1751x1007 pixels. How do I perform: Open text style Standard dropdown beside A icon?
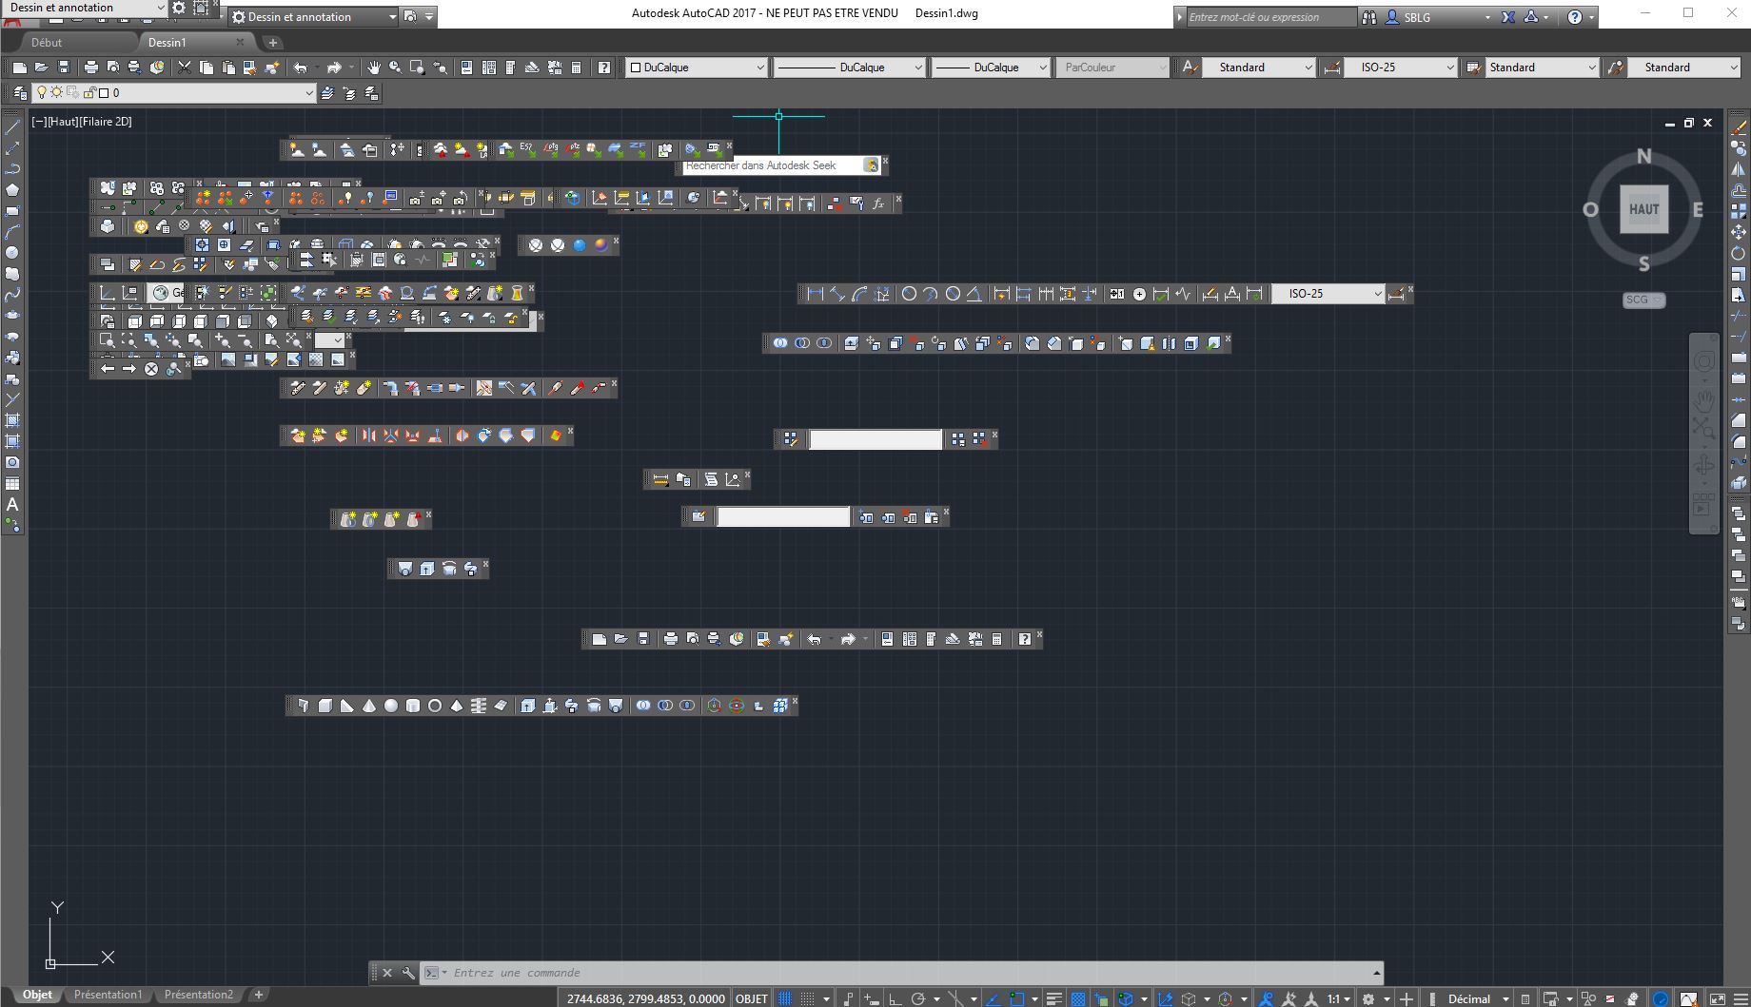(x=1258, y=68)
